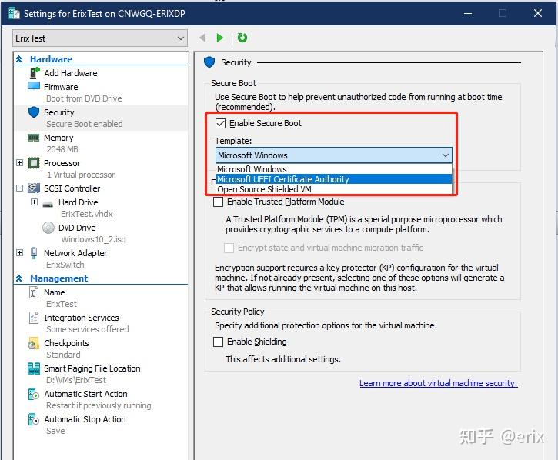Open Smart Paging File Location icon
The height and width of the screenshot is (460, 558).
point(34,368)
